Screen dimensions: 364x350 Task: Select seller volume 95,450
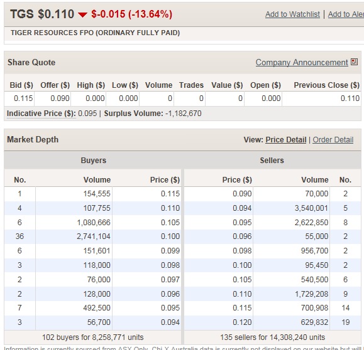[317, 265]
